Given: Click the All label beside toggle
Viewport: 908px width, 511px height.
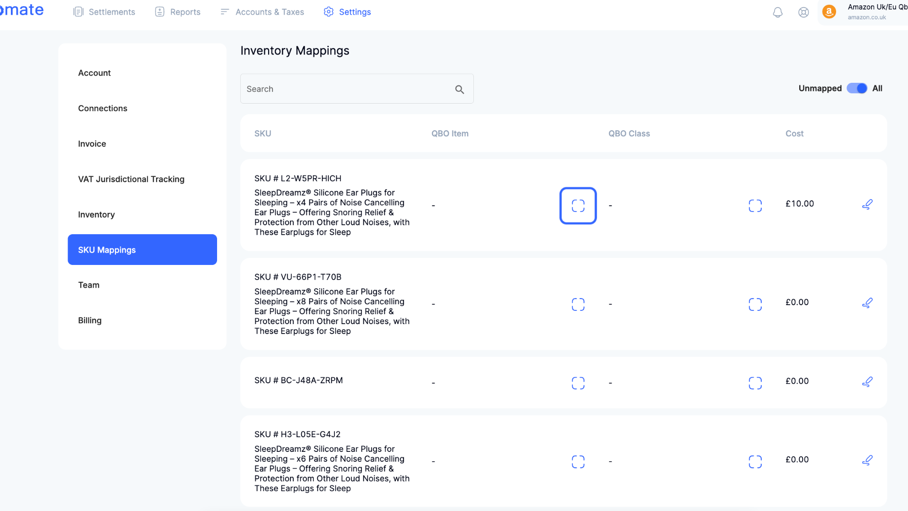Looking at the screenshot, I should [877, 88].
